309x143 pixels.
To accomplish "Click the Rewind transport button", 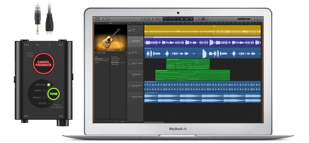I will pyautogui.click(x=143, y=19).
